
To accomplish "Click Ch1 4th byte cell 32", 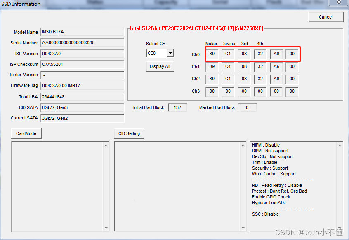I will [260, 67].
